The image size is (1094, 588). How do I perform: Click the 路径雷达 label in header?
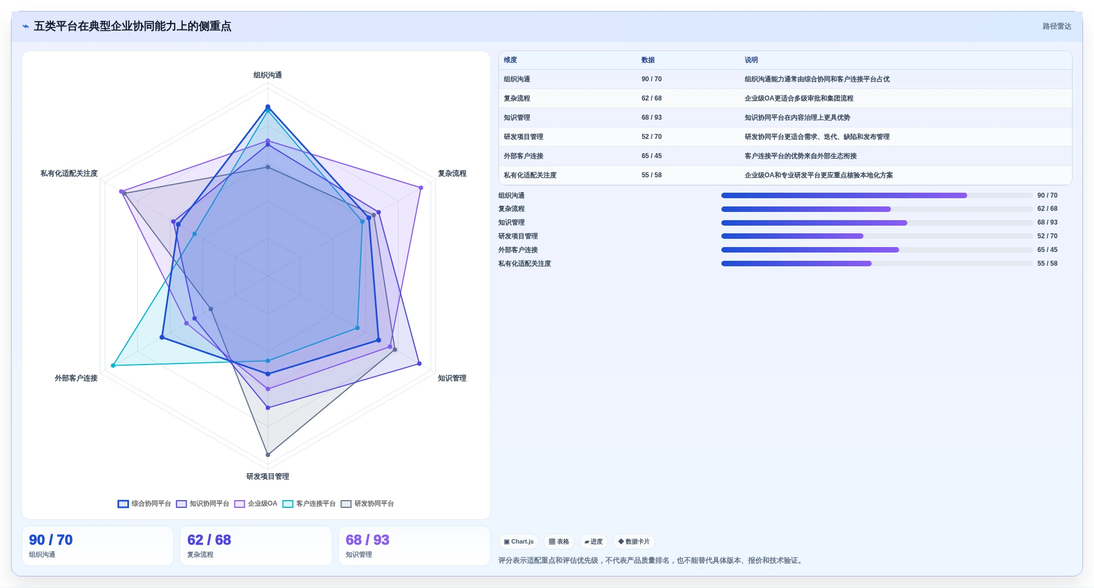click(1057, 26)
